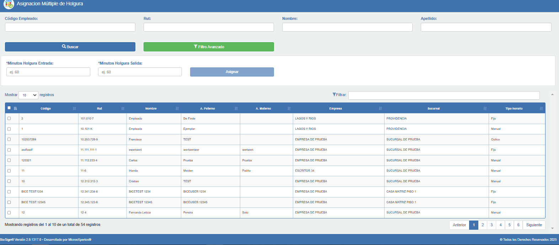The width and height of the screenshot is (559, 245).
Task: Tick the checkbox for code asdfasdf
Action: [9, 150]
